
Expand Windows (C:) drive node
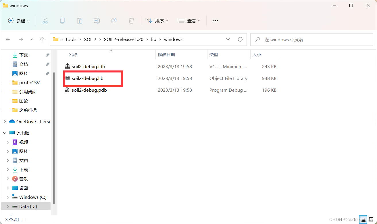click(x=8, y=197)
